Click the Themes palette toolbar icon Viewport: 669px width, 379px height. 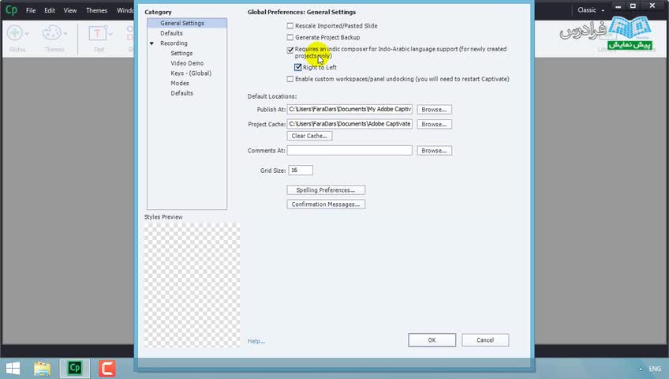(51, 33)
